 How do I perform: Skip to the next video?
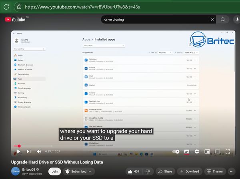pos(29,151)
